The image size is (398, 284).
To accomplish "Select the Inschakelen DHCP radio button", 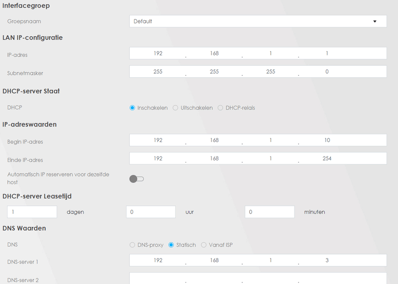I will tap(132, 108).
